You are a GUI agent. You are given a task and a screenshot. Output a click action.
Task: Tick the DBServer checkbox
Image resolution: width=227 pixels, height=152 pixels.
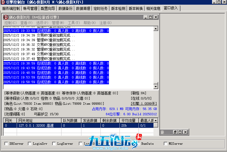pos(6,144)
